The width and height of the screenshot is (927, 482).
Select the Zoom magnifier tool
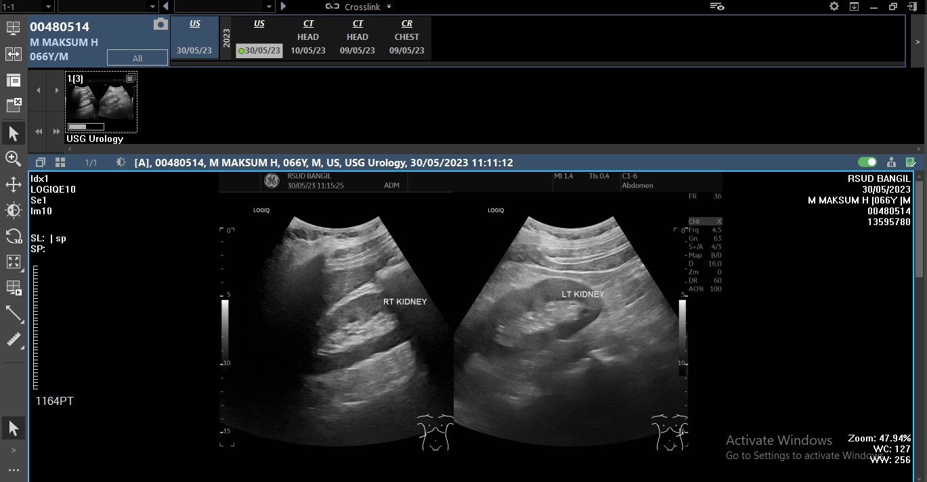tap(13, 159)
